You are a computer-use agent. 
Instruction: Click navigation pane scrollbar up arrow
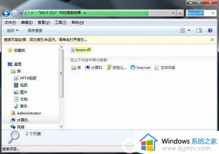click(61, 47)
